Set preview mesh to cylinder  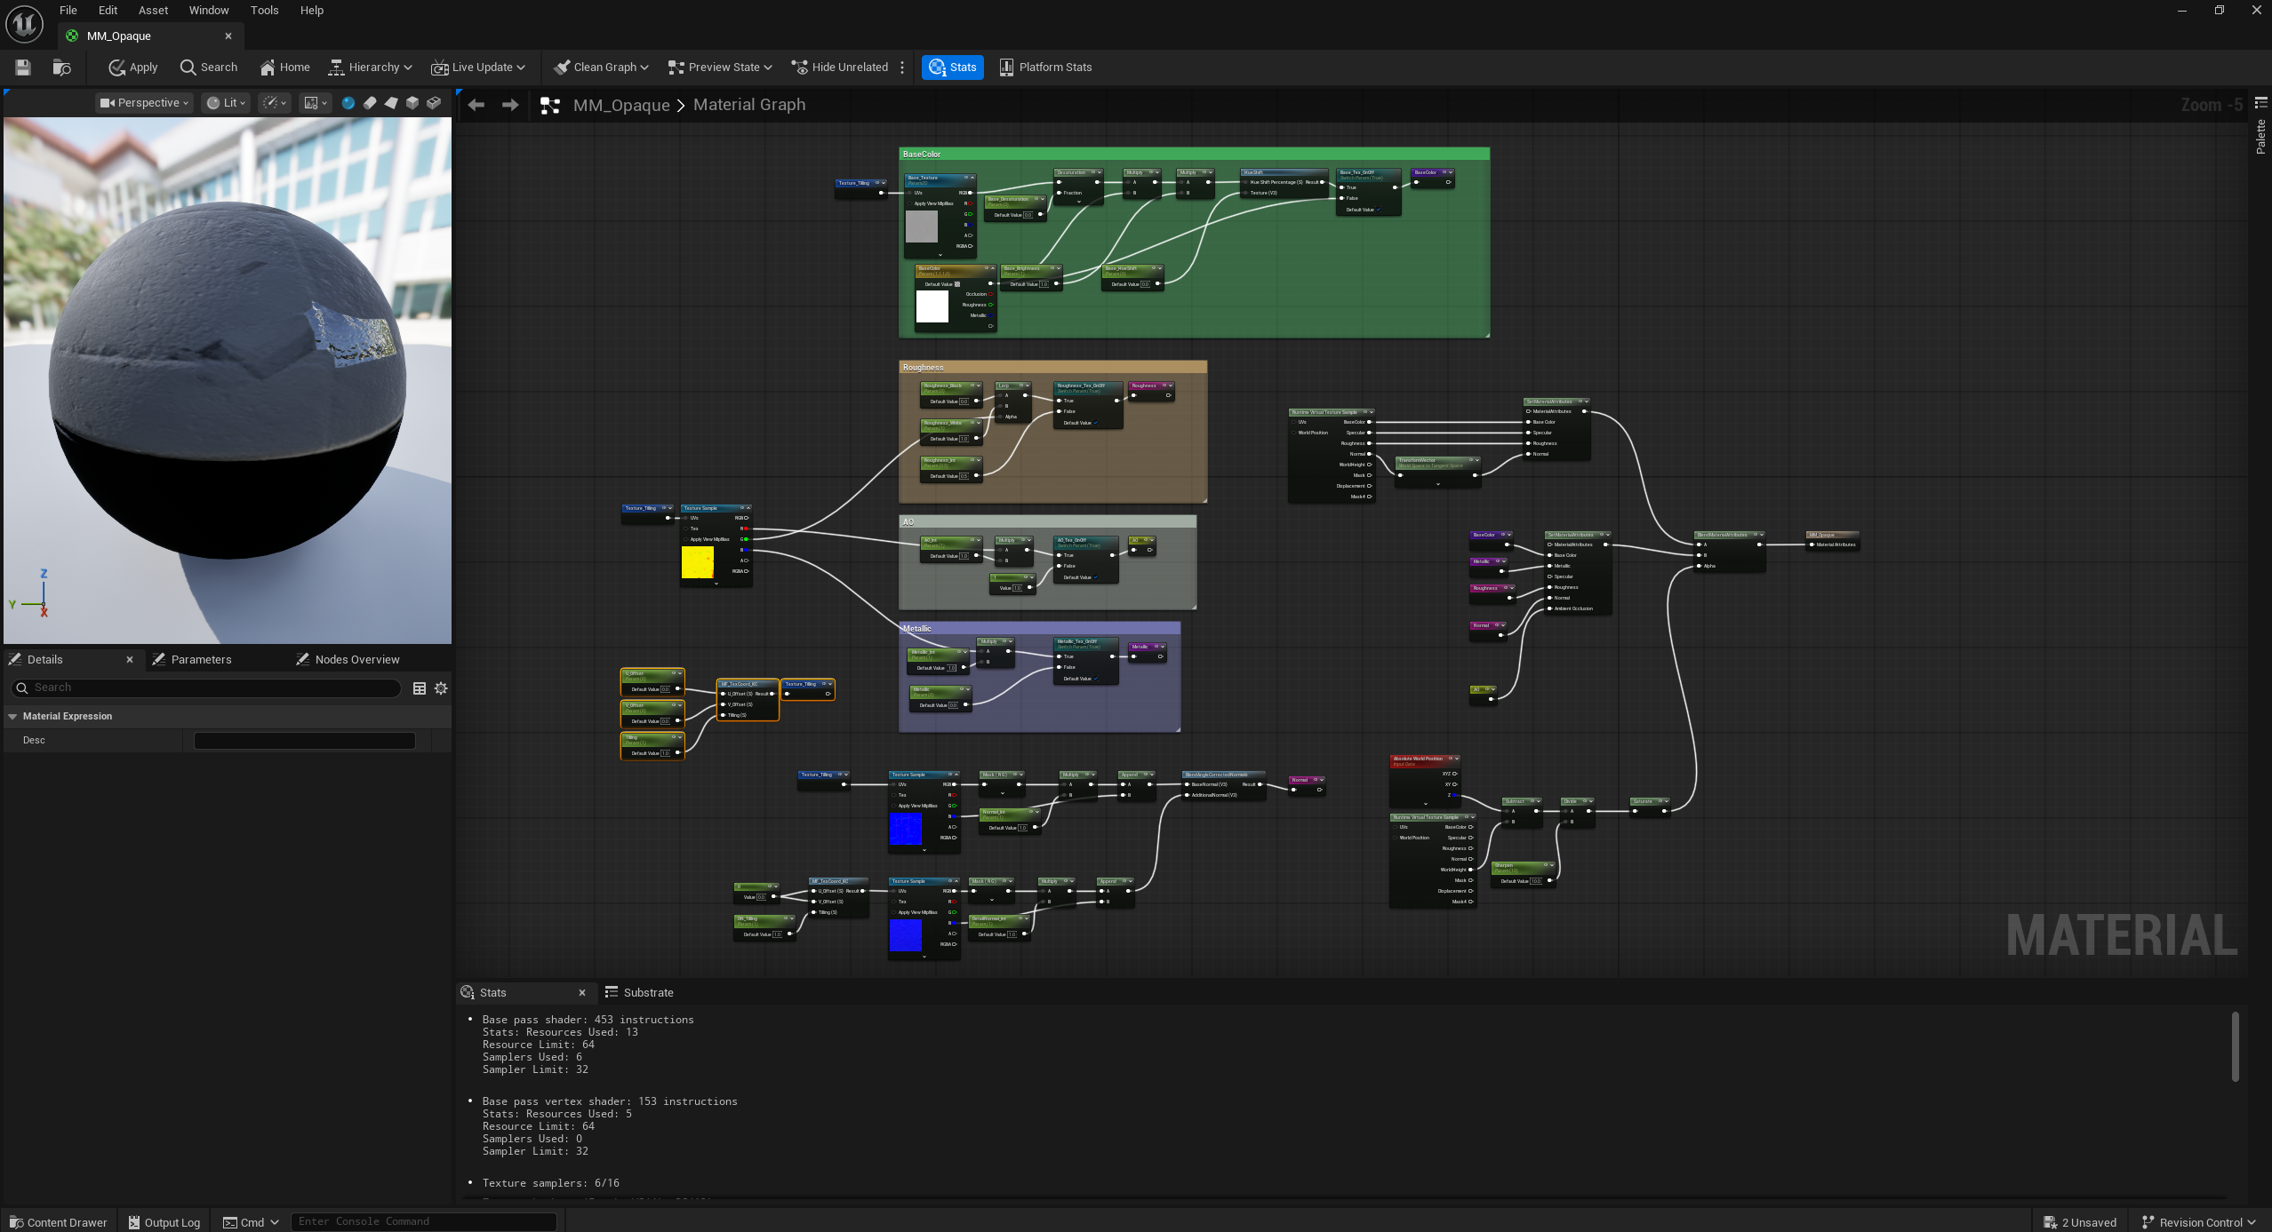(370, 103)
